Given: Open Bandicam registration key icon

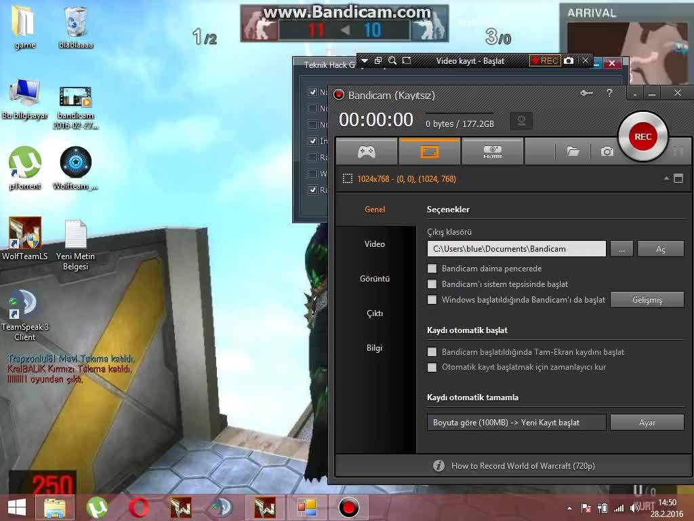Looking at the screenshot, I should (x=586, y=93).
